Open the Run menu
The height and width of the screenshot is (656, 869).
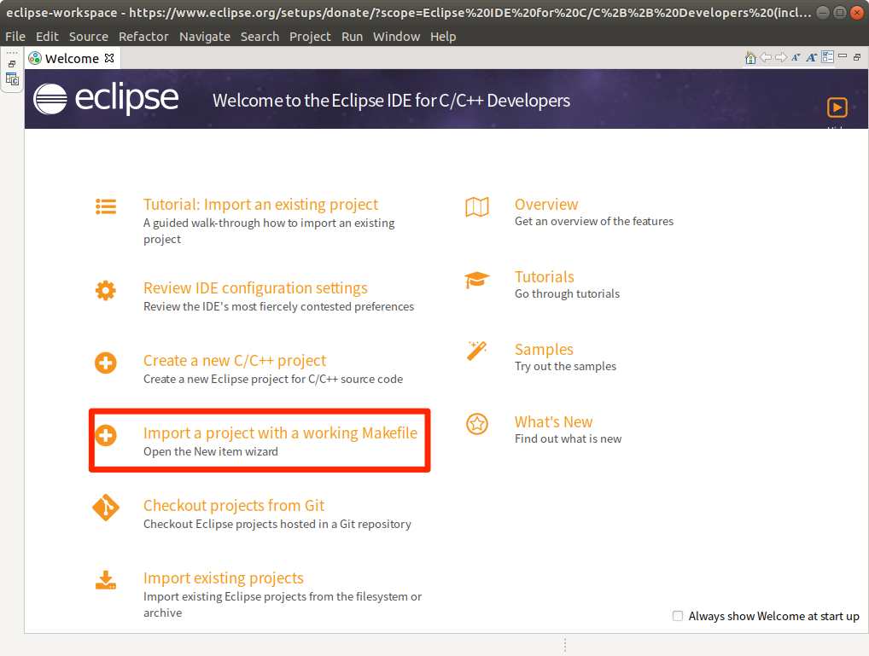[x=352, y=37]
